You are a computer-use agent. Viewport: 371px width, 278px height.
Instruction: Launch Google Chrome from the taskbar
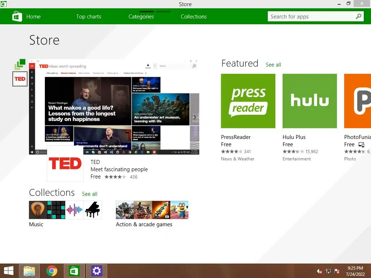point(52,271)
